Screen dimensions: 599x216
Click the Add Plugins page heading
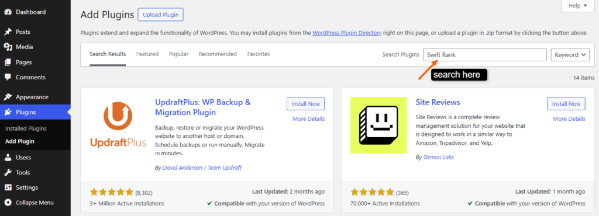coord(108,15)
